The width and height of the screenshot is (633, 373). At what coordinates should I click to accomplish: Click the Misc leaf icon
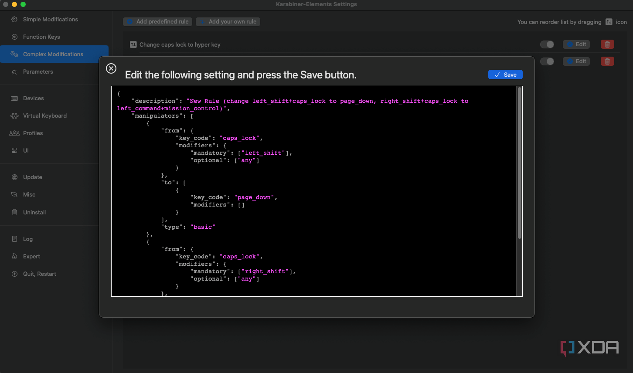[x=14, y=194]
